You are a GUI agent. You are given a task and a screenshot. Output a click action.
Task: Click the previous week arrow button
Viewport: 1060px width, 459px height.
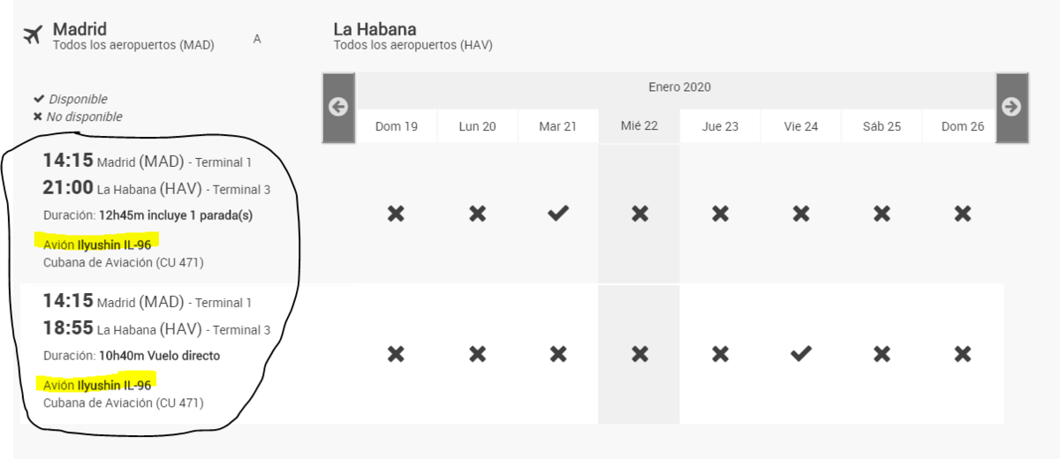pos(338,107)
